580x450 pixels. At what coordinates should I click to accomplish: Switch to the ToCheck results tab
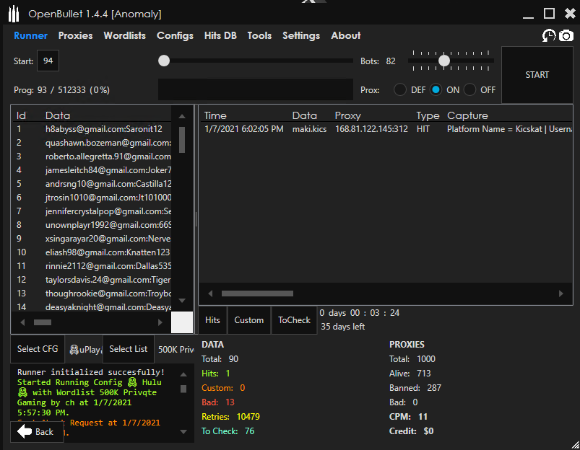point(294,319)
